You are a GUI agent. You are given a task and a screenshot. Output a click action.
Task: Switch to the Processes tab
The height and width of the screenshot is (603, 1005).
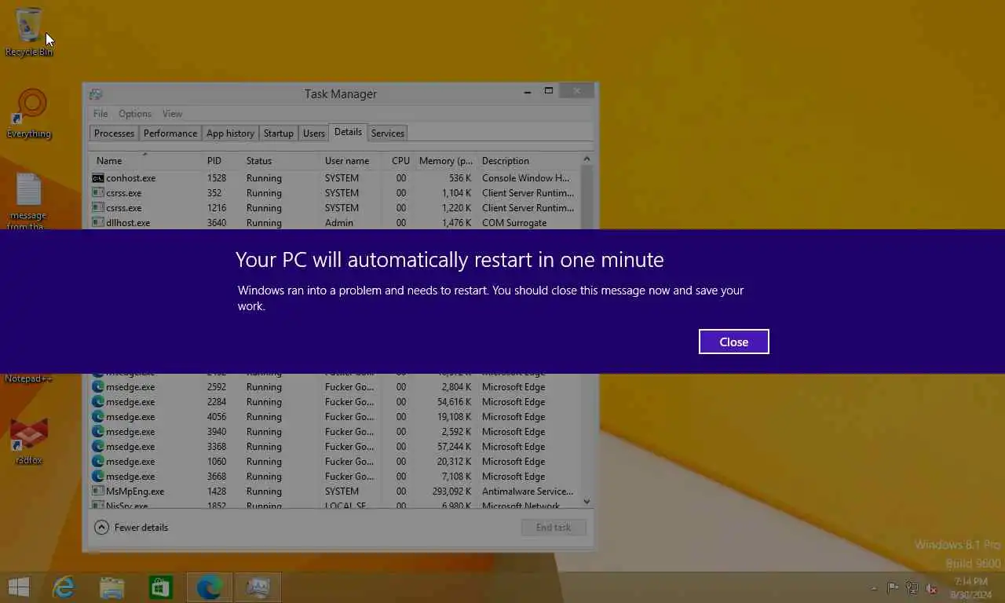pyautogui.click(x=114, y=133)
